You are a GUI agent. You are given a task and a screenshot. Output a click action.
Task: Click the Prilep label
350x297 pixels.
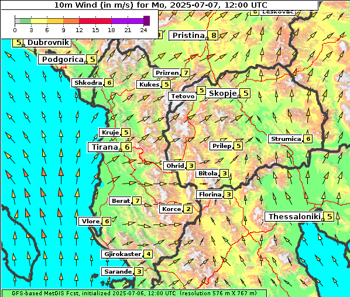pos(222,146)
